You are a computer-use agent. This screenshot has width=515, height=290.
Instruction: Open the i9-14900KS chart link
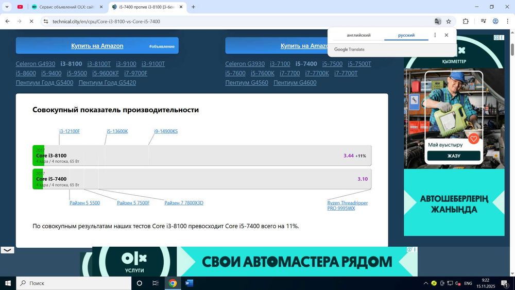pyautogui.click(x=166, y=131)
